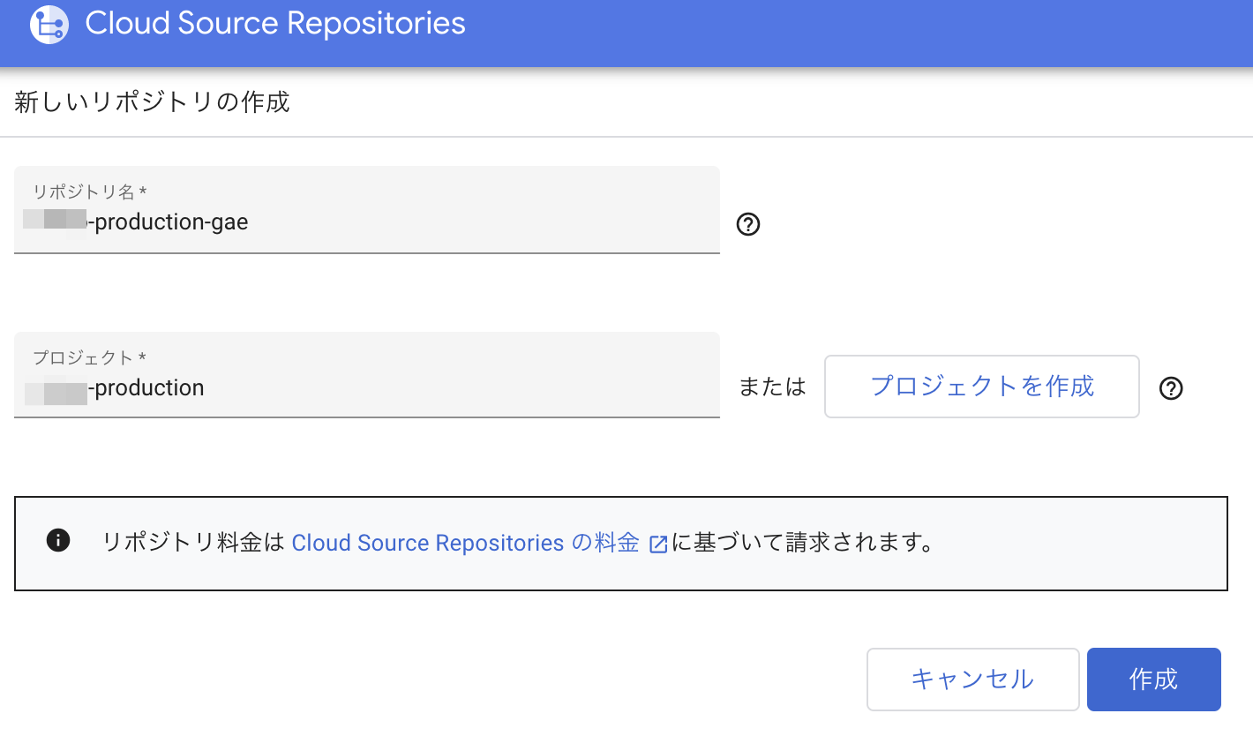
Task: Open Cloud Source Repositories の料金 link
Action: (465, 543)
